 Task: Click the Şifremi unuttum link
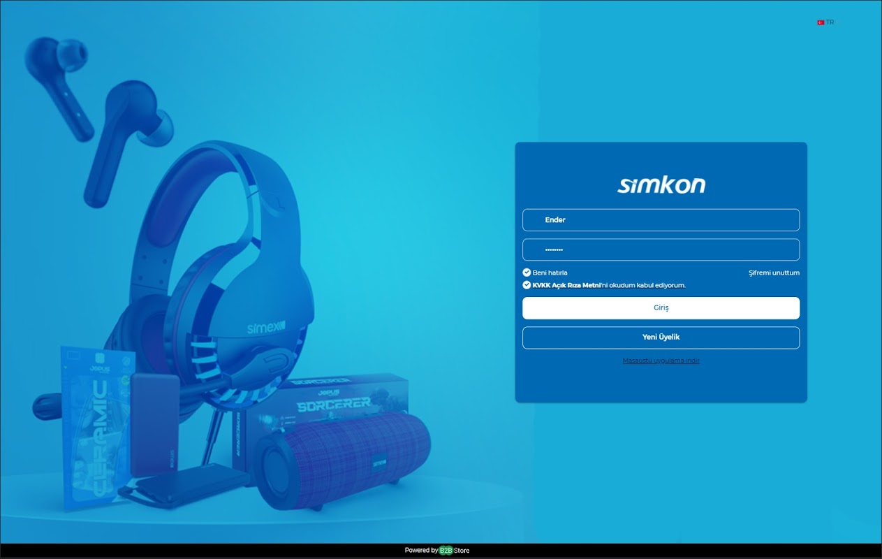774,273
